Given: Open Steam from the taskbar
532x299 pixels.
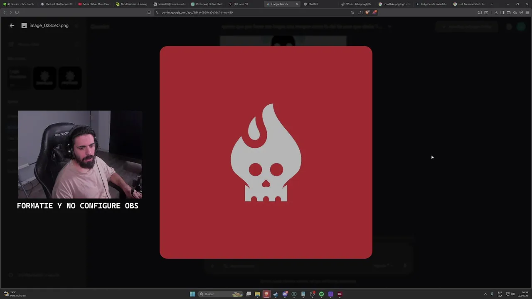Looking at the screenshot, I should tap(276, 294).
